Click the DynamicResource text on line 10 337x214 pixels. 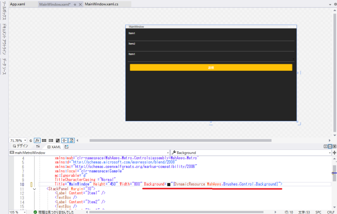tap(190, 184)
